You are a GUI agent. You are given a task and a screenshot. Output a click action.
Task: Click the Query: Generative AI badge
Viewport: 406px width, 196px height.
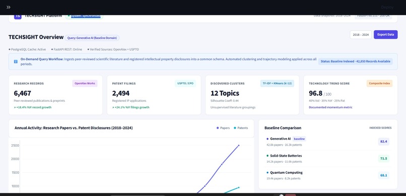point(92,38)
